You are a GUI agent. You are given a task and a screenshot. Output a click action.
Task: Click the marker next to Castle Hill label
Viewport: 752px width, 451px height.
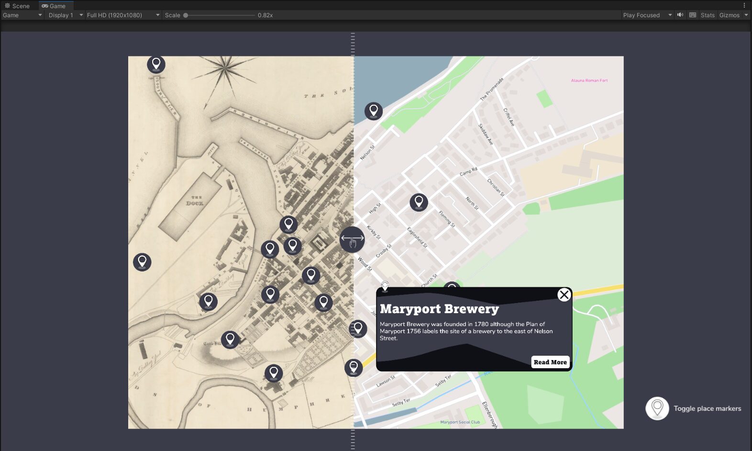[x=230, y=339]
